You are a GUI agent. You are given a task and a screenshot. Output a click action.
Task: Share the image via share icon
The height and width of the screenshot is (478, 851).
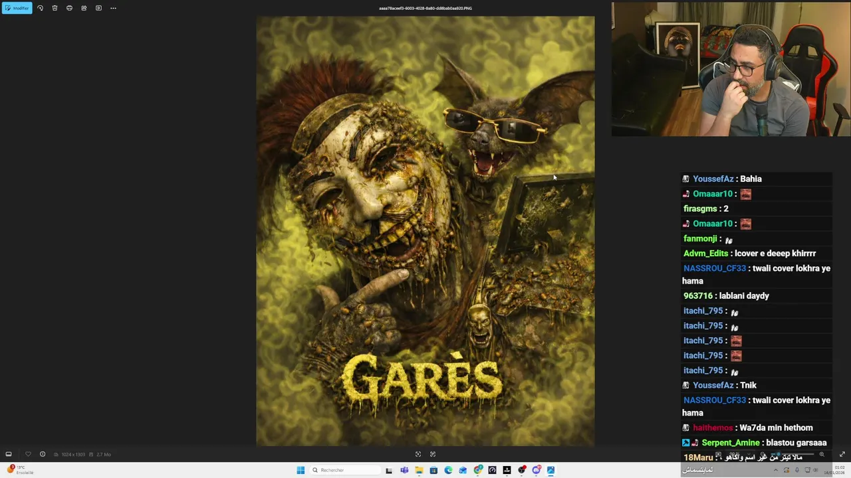coord(84,8)
